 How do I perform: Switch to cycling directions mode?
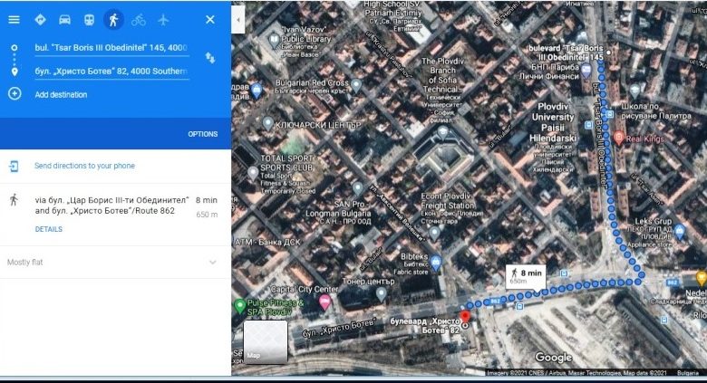pyautogui.click(x=139, y=20)
